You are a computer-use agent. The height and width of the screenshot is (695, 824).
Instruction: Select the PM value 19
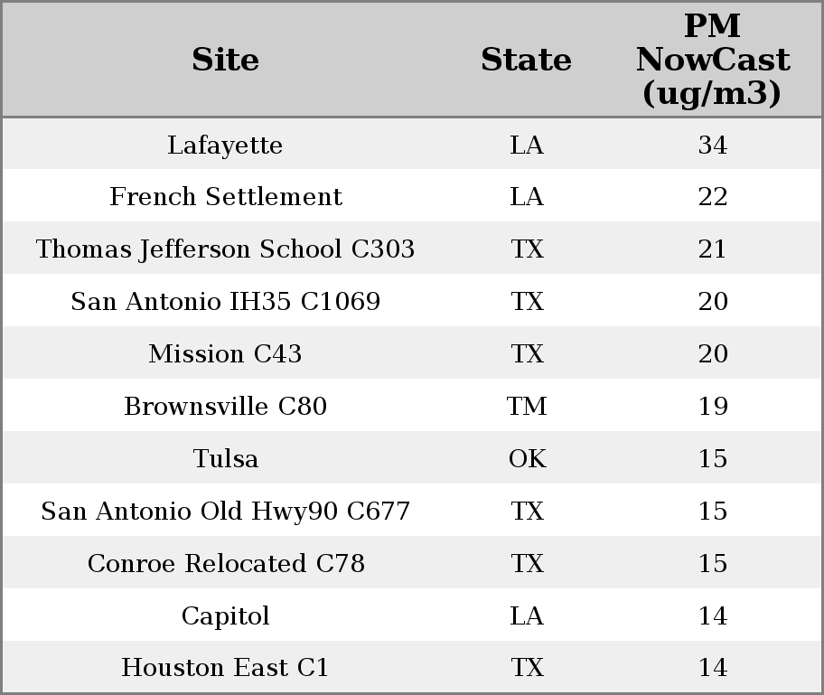click(712, 407)
